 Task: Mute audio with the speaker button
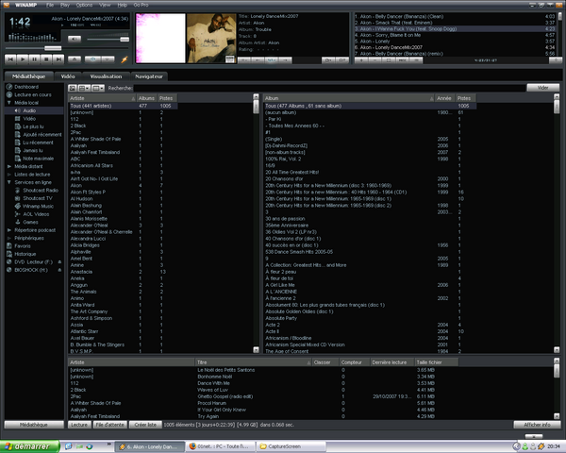[x=75, y=39]
